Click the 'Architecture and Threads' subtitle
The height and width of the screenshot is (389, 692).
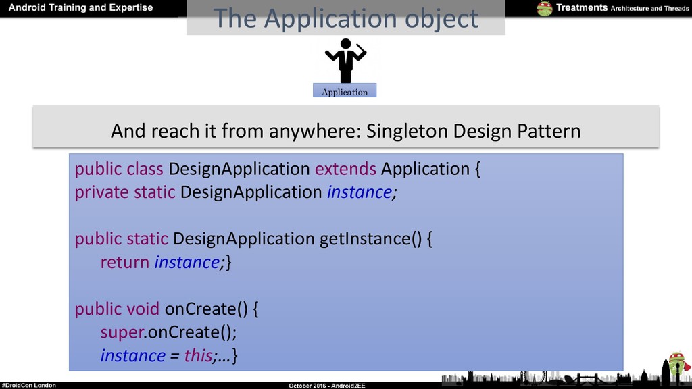[x=649, y=8]
